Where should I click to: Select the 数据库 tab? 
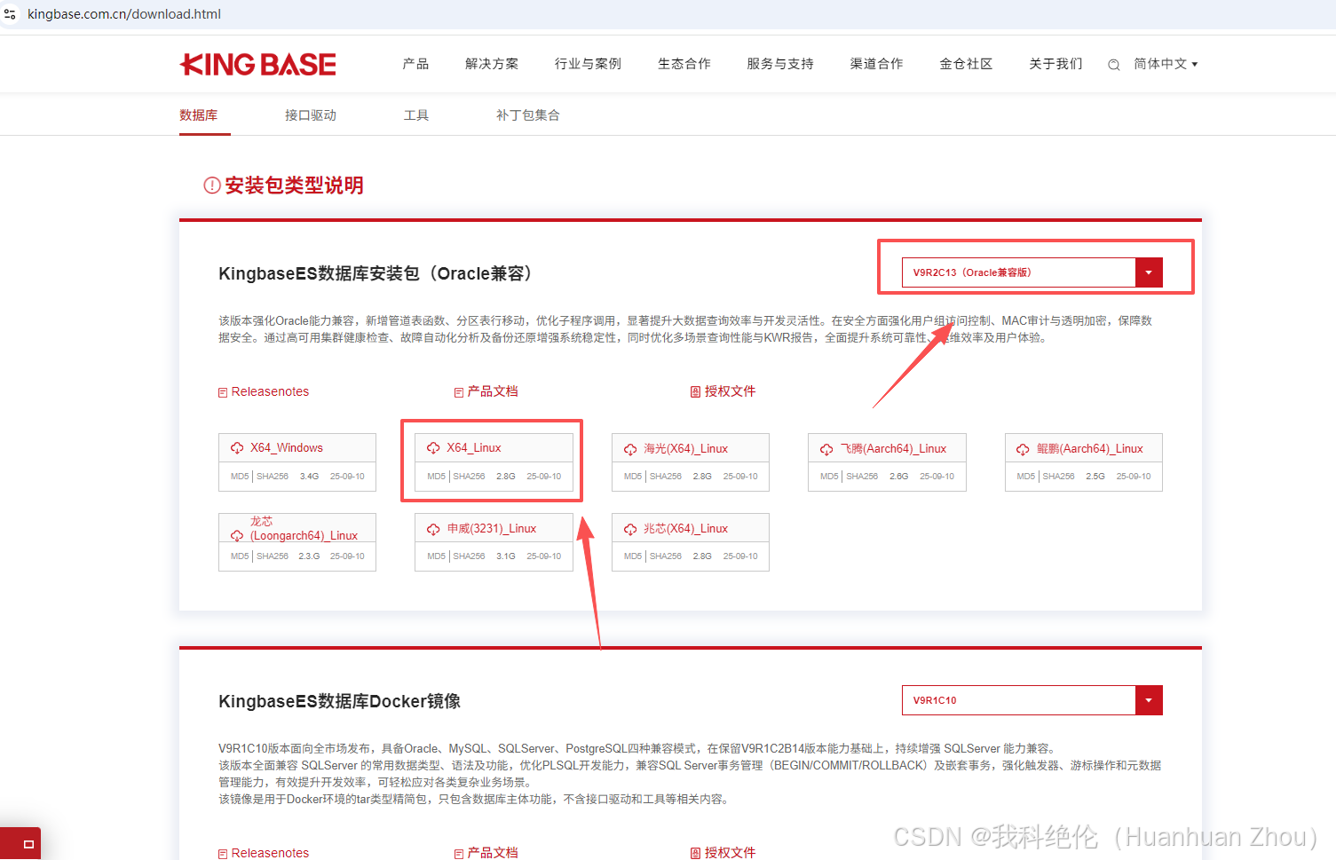(199, 115)
